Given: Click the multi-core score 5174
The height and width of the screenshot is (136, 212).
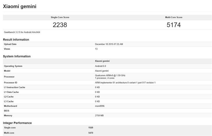Looking at the screenshot, I should 174,25.
